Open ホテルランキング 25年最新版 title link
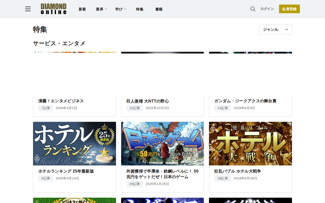Image resolution: width=325 pixels, height=203 pixels. [x=66, y=171]
